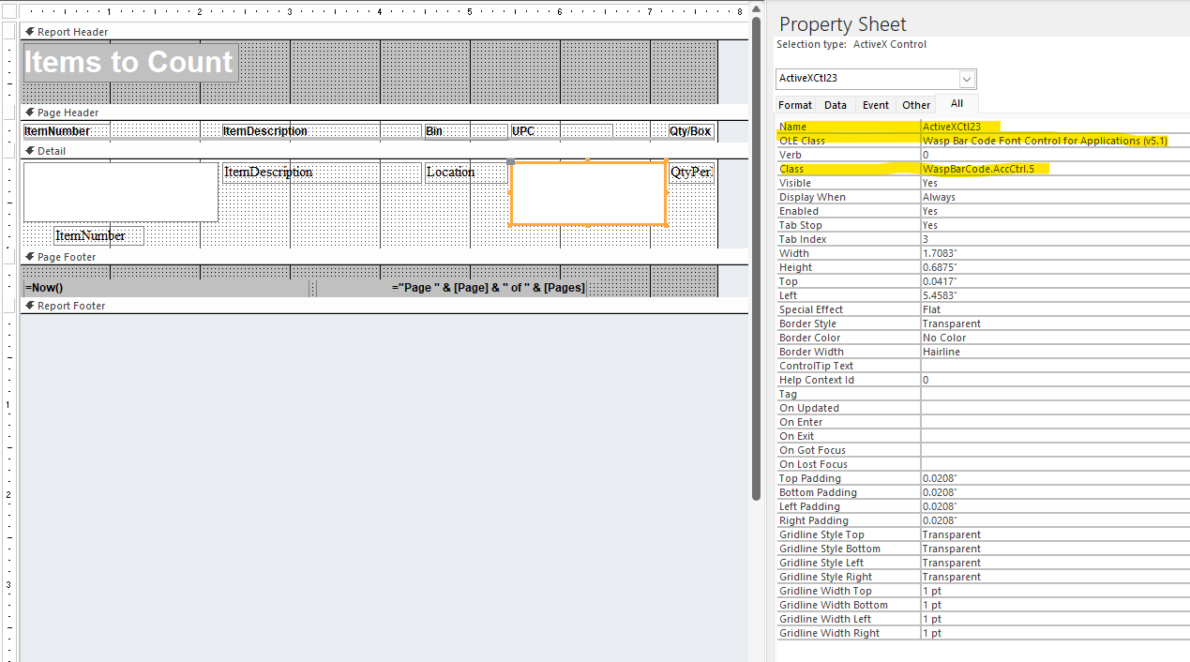
Task: Switch to the Format tab
Action: point(795,105)
